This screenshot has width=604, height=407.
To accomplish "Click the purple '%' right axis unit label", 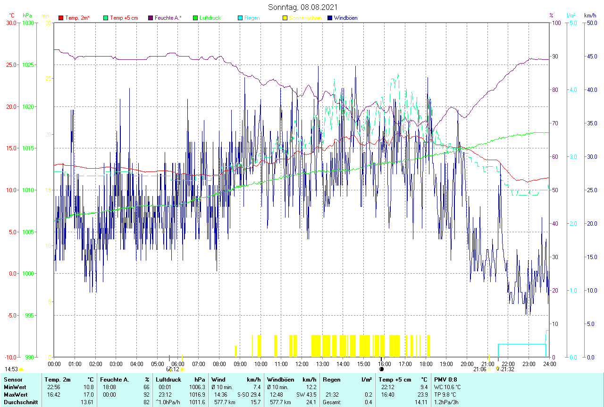I will [551, 16].
